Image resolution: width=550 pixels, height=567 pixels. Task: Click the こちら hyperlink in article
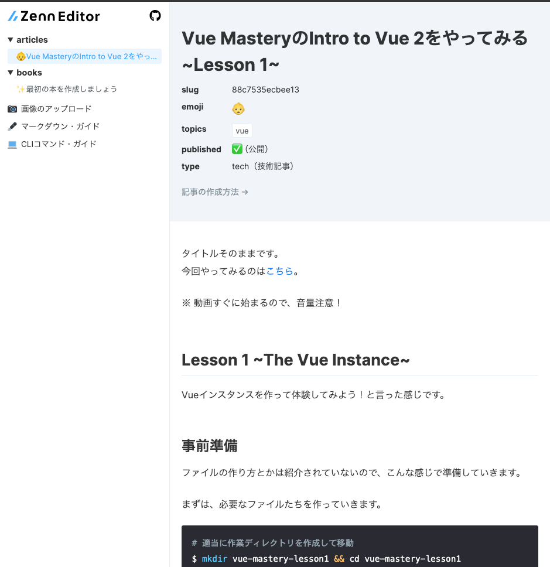point(279,271)
